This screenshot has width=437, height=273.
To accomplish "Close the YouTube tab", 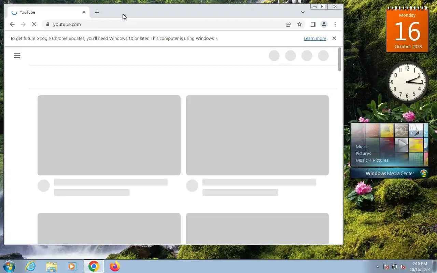I will coord(84,12).
